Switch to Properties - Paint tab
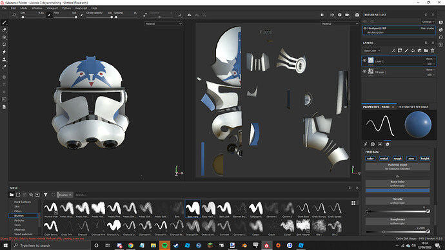Screen dimensions: 445x250 point(377,107)
